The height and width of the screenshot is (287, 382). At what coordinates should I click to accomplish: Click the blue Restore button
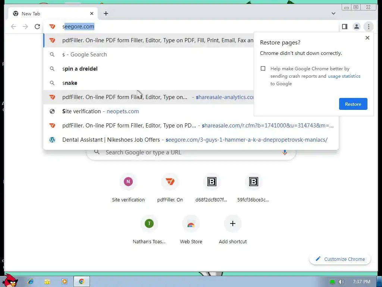tap(353, 104)
